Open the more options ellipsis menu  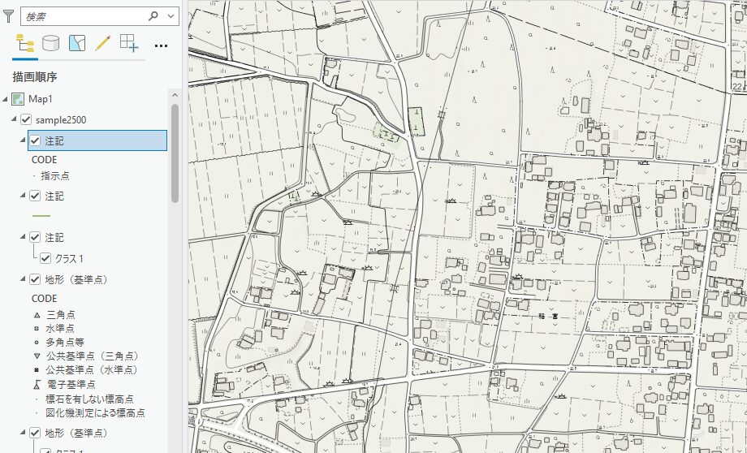(161, 45)
